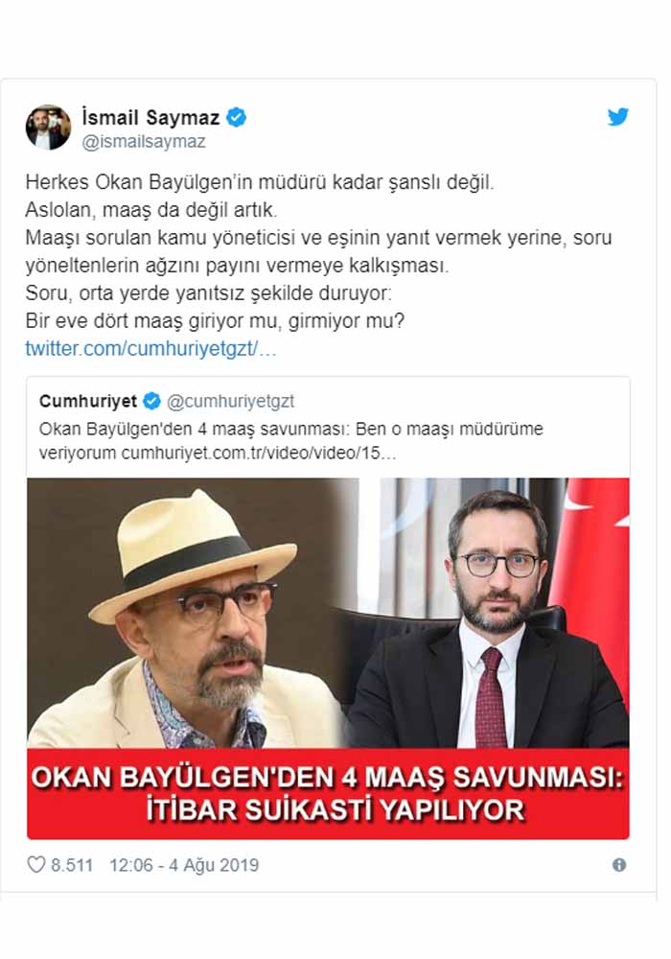This screenshot has width=671, height=959.
Task: Open the İsmail Saymaz display name
Action: [150, 117]
